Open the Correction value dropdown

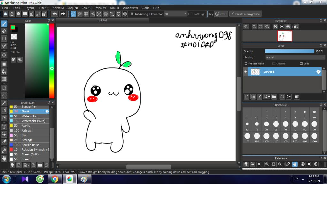pos(176,14)
